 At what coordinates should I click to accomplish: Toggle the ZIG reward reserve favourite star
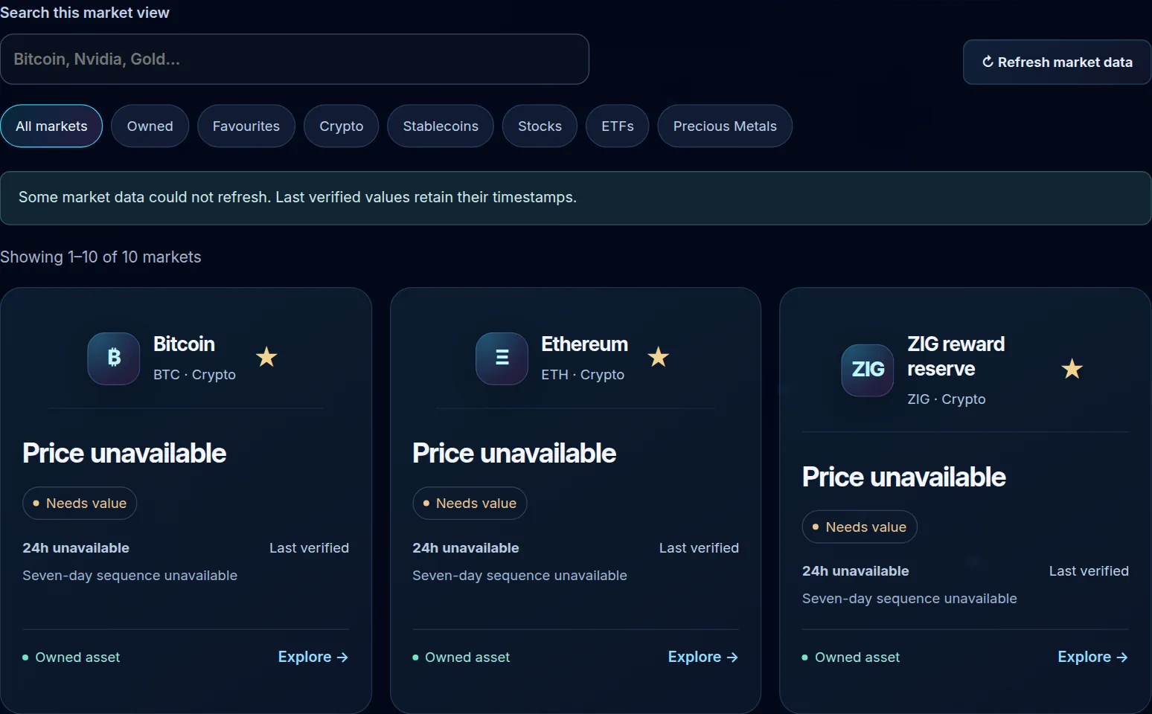[1072, 369]
